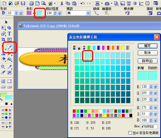Select the Eyedropper tool

[9, 67]
